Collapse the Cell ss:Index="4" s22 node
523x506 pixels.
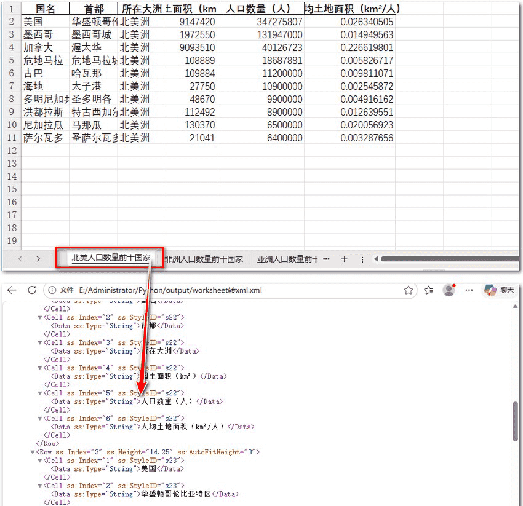(x=40, y=368)
